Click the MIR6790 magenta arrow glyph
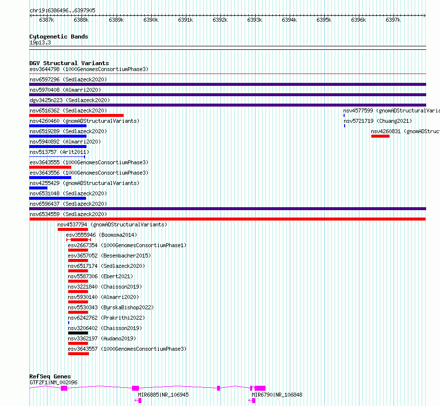Image resolution: width=440 pixels, height=406 pixels. (252, 401)
